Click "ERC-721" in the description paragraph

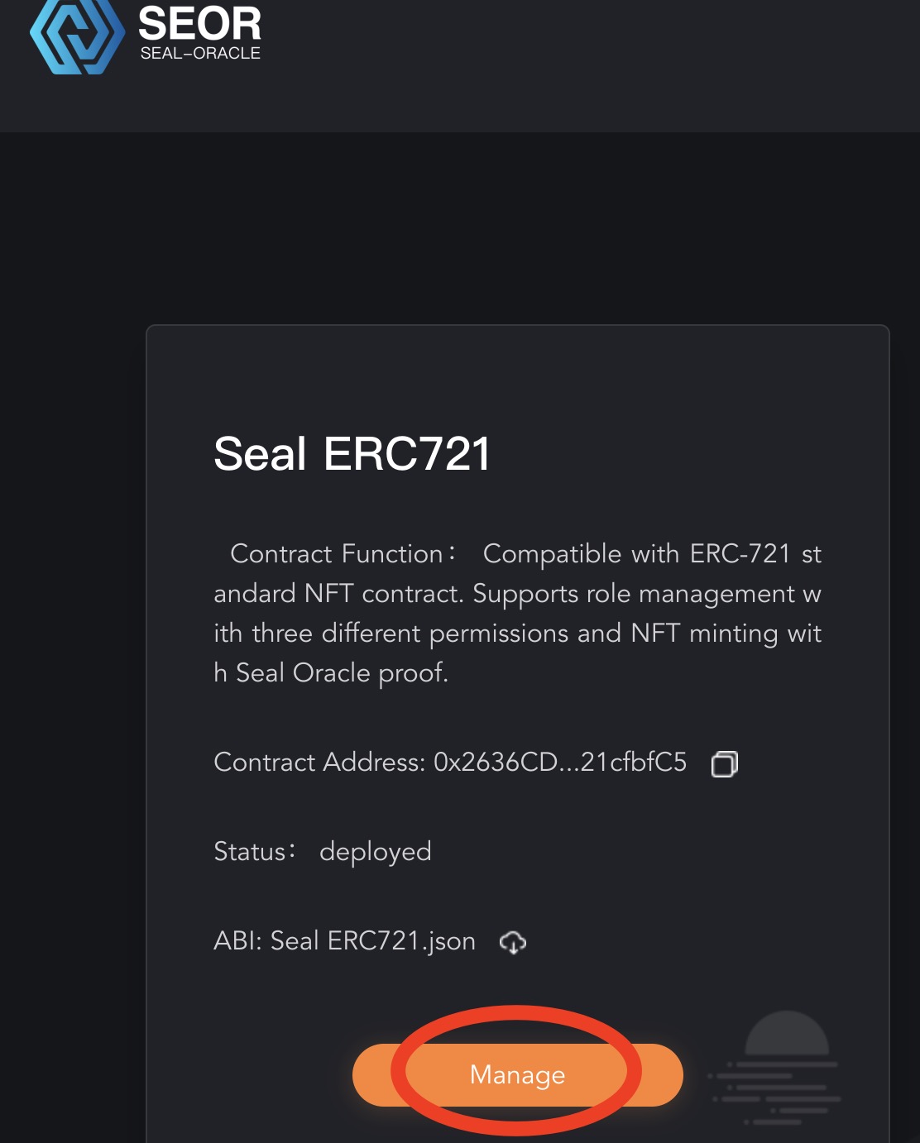[740, 553]
